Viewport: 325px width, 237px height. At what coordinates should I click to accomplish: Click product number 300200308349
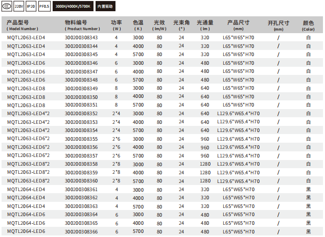coord(81,89)
